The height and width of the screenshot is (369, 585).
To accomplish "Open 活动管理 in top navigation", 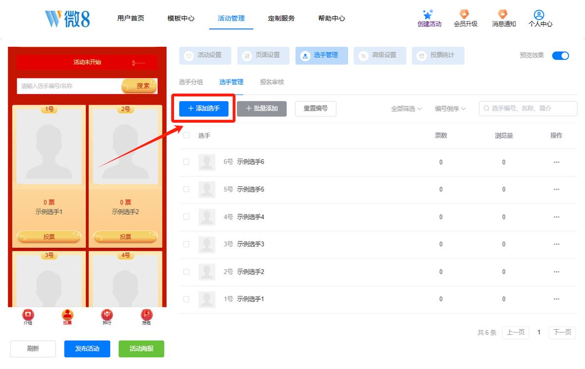I will pyautogui.click(x=231, y=18).
